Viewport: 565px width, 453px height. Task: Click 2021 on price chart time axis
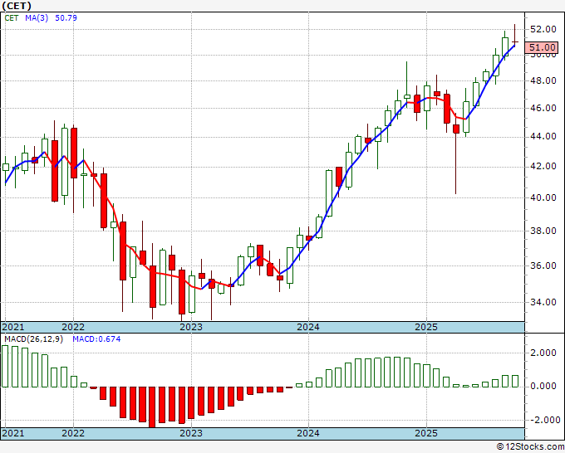(x=13, y=327)
